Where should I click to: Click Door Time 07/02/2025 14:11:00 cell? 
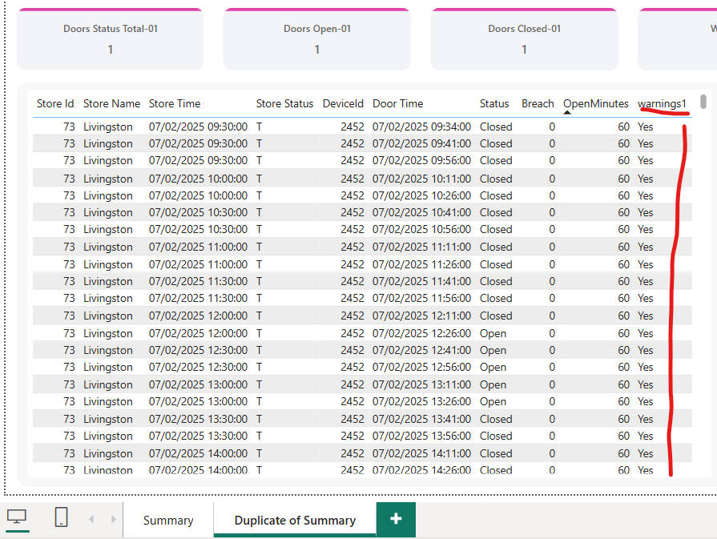click(x=421, y=453)
